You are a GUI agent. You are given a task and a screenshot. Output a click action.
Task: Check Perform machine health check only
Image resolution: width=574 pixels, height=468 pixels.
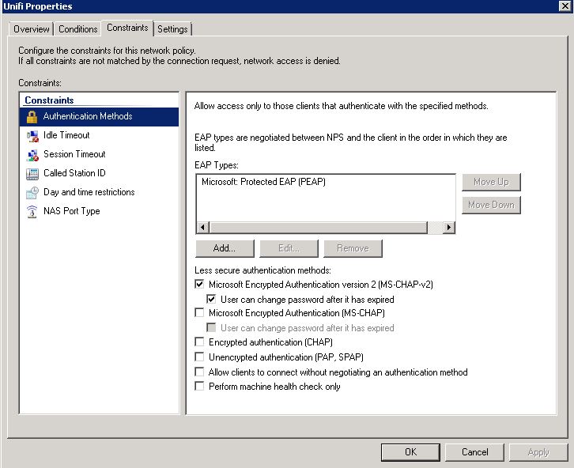tap(199, 386)
